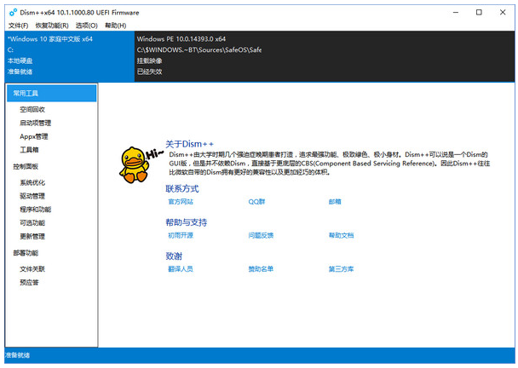Open Appx管理 in the sidebar
Image resolution: width=518 pixels, height=368 pixels.
pyautogui.click(x=34, y=136)
